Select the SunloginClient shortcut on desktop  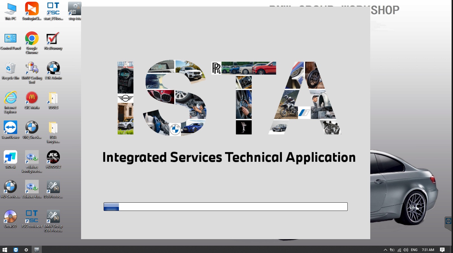coord(32,11)
